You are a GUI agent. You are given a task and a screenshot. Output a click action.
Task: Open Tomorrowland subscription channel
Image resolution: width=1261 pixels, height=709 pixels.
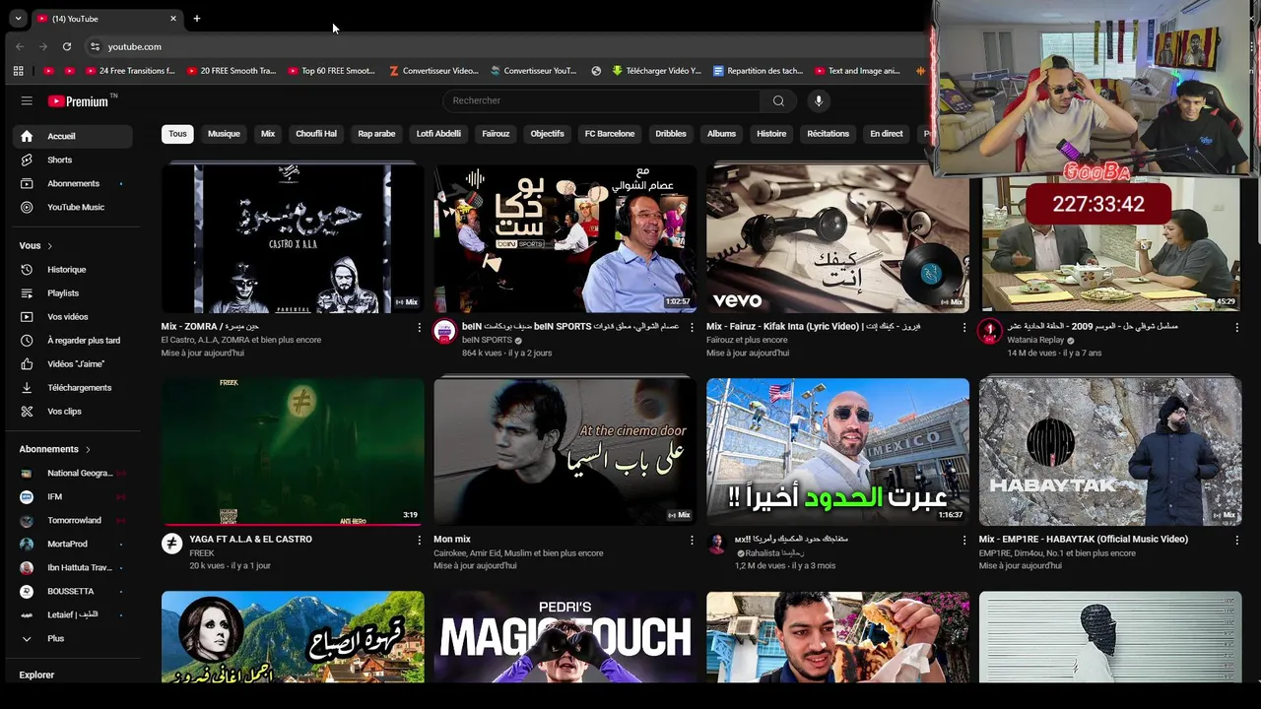pos(72,520)
